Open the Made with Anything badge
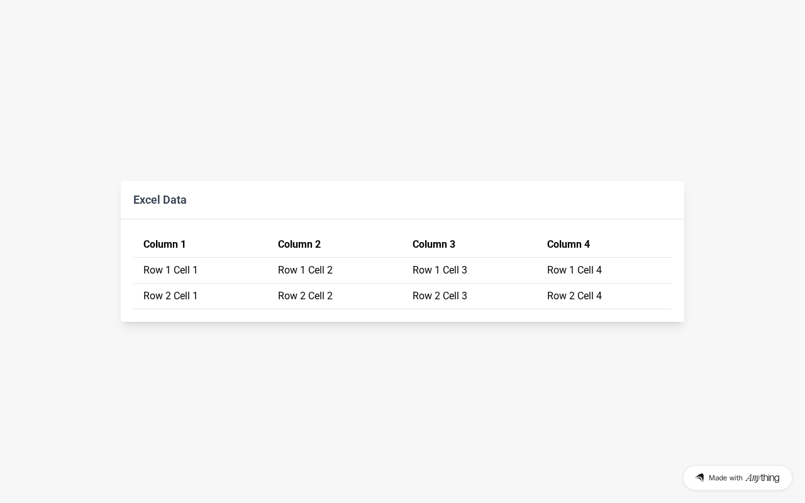The width and height of the screenshot is (805, 503). click(x=737, y=478)
